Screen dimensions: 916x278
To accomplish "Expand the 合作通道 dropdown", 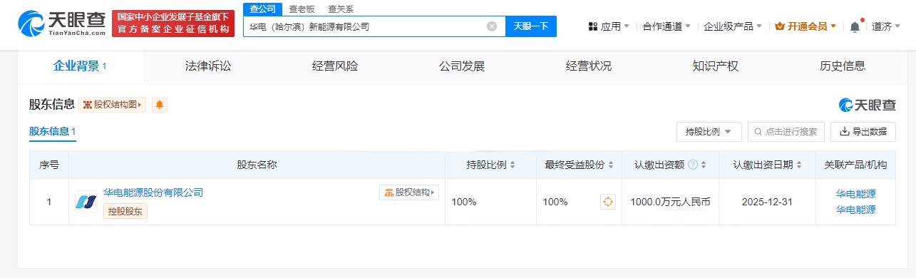I will click(667, 26).
